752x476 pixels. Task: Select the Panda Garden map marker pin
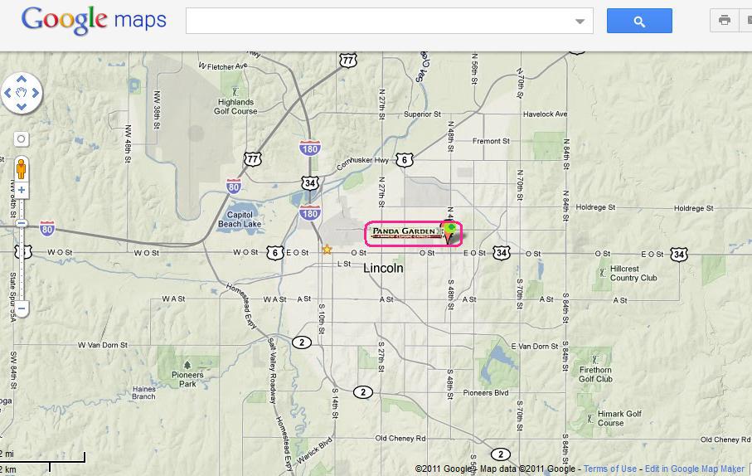pos(449,232)
